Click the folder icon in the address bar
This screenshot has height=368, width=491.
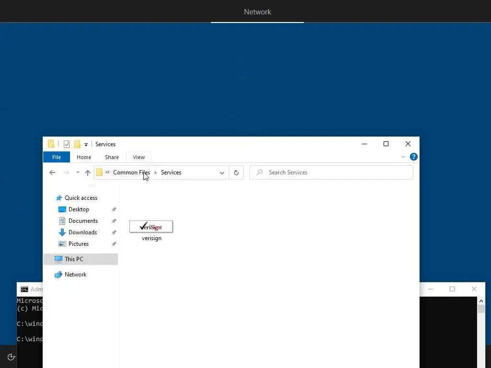tap(99, 172)
